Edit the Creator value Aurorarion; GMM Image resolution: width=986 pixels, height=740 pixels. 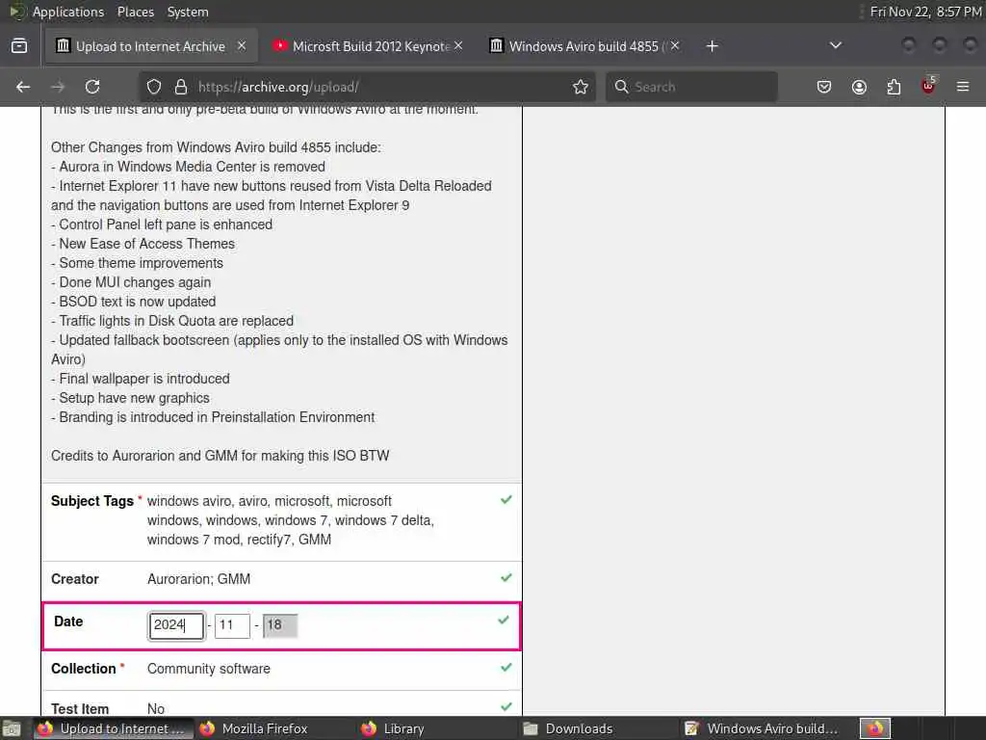tap(198, 579)
